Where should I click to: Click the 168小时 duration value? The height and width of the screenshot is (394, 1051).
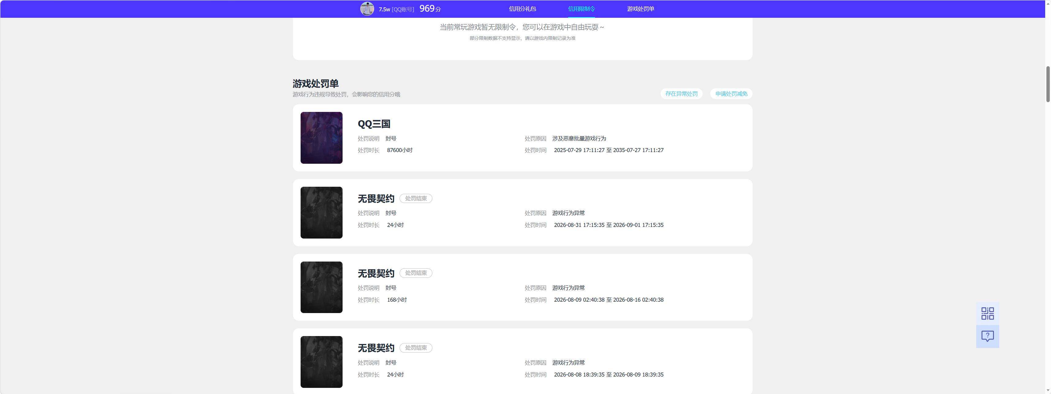(x=397, y=300)
